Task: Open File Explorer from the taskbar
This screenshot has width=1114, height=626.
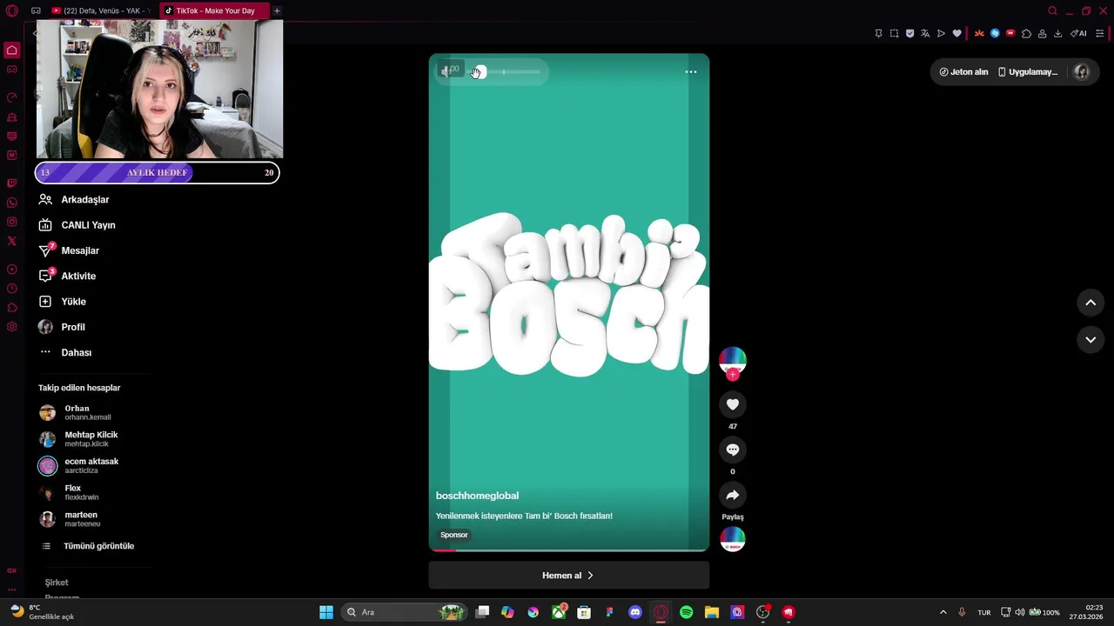Action: (712, 612)
